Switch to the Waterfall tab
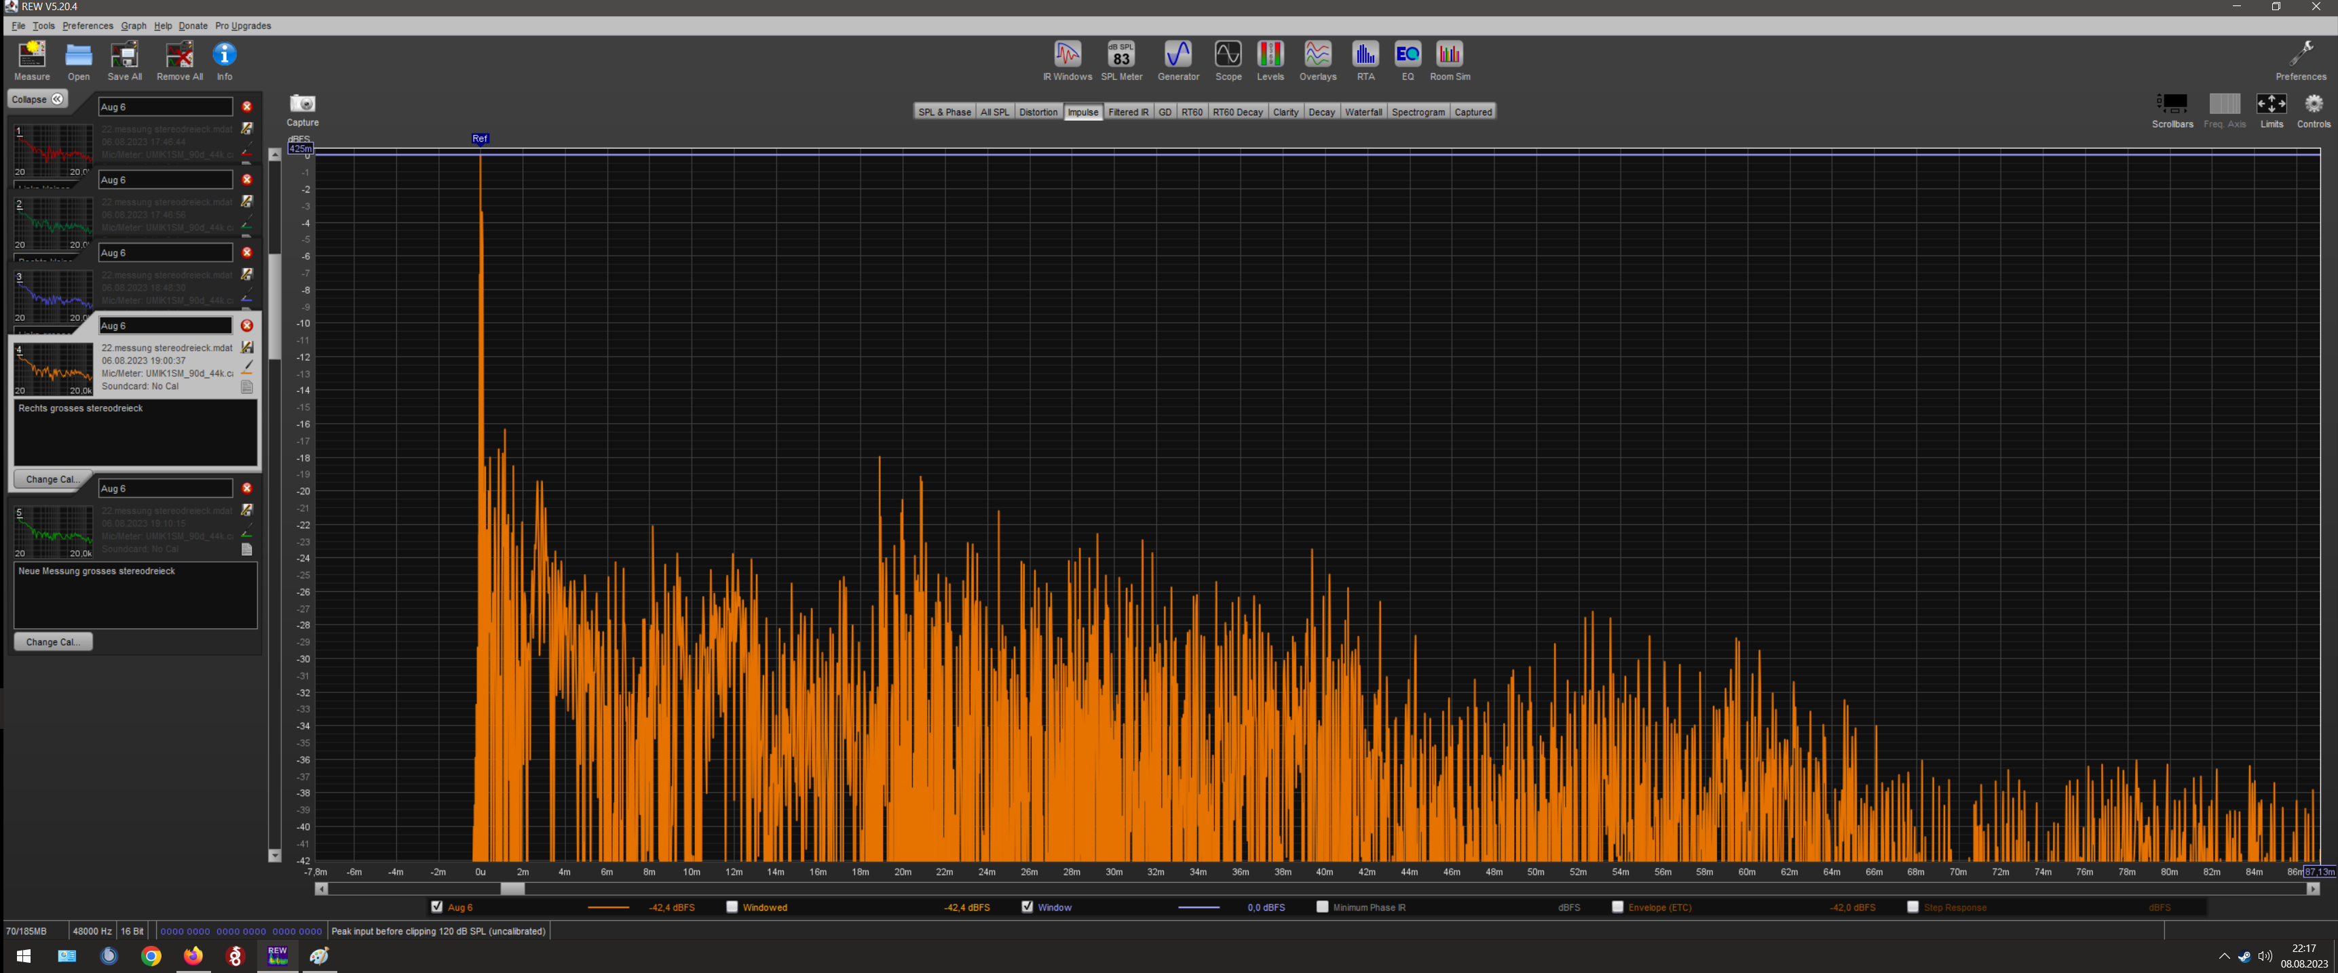 1362,113
